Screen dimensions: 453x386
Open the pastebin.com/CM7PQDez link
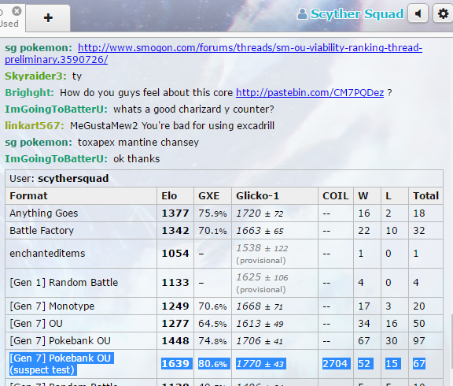(x=310, y=93)
